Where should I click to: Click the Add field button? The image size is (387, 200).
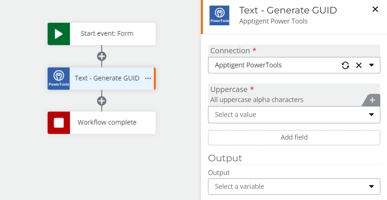point(294,137)
